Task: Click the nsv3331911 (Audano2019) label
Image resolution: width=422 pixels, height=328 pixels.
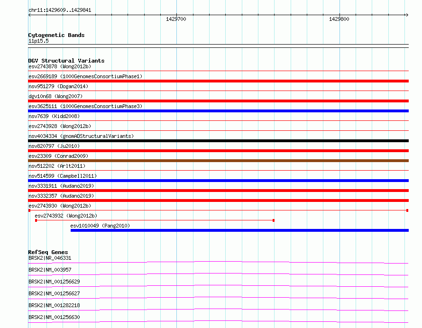Action: point(61,186)
